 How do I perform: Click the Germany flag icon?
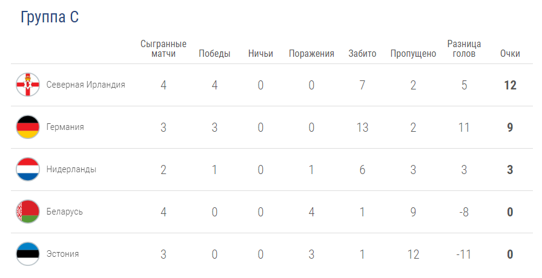click(28, 127)
